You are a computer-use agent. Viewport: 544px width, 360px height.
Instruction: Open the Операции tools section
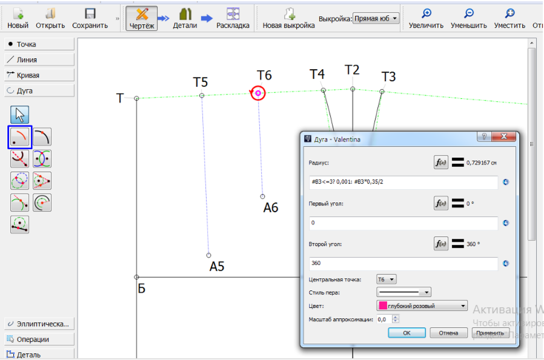point(39,339)
